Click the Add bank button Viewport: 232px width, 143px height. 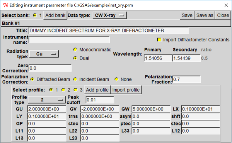tap(55, 15)
